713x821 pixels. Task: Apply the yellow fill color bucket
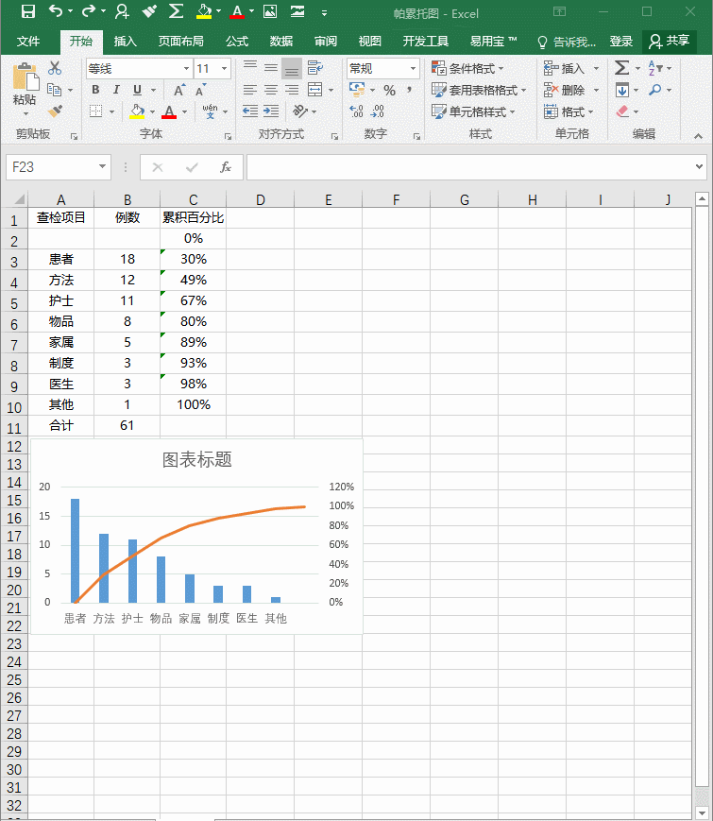click(137, 111)
